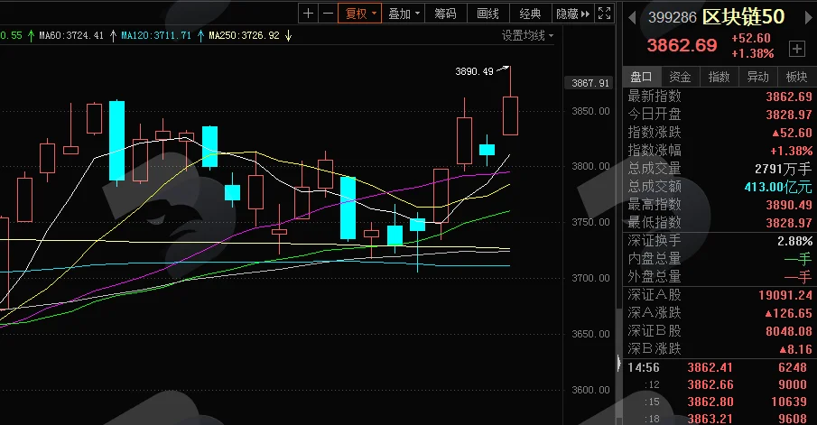Expand 设置均线 dropdown
Viewport: 817px width, 425px height.
527,35
